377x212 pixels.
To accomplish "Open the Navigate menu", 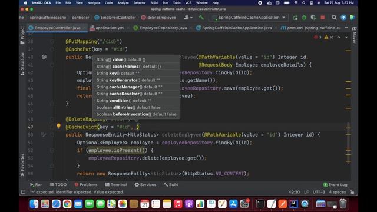I will (94, 3).
